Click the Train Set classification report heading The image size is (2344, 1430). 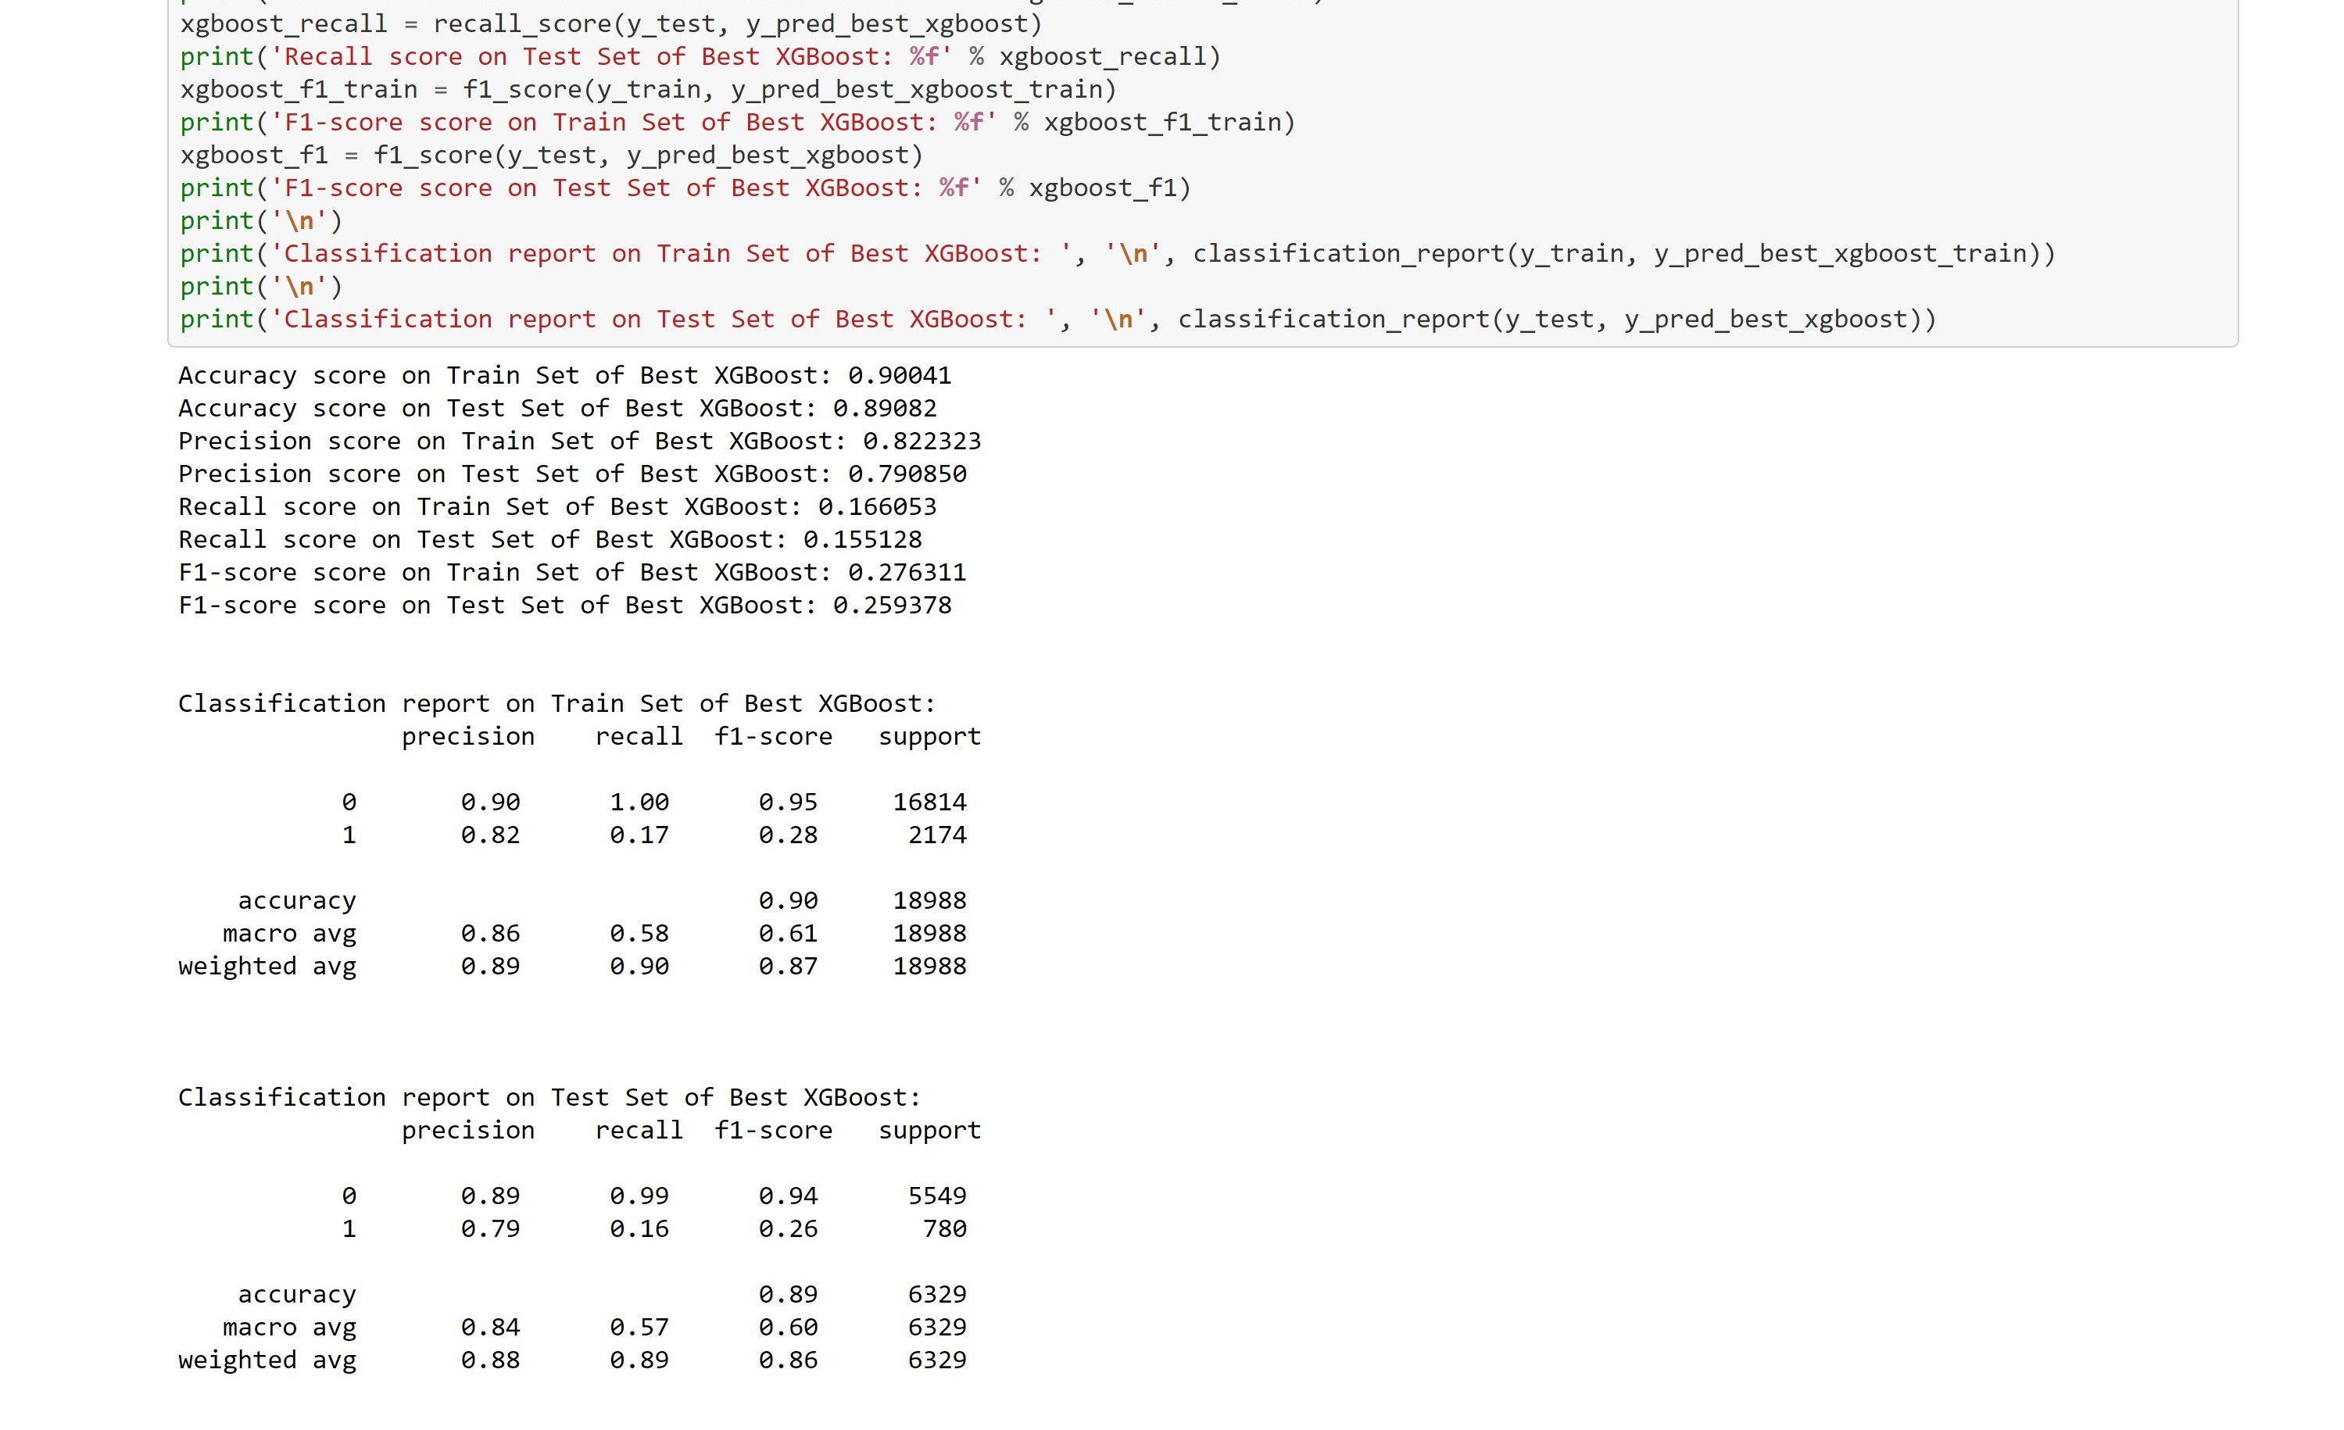pos(555,702)
